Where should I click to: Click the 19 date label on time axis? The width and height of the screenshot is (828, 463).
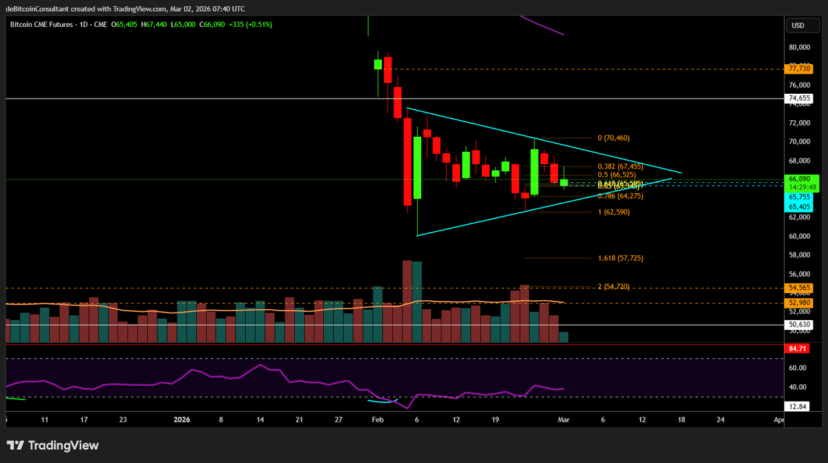[495, 420]
